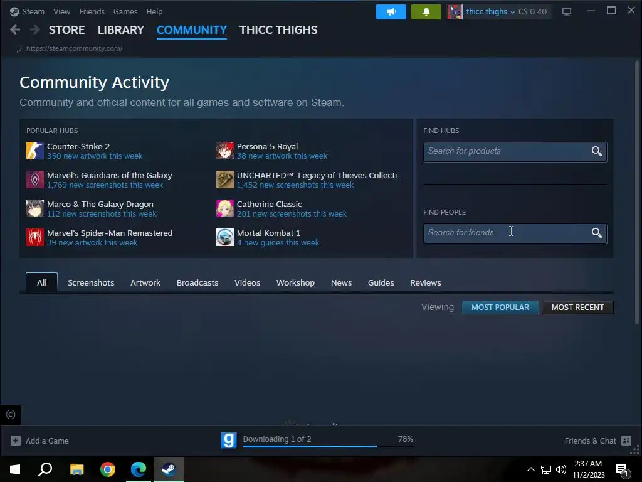This screenshot has width=642, height=482.
Task: Go forward with the right arrow
Action: pyautogui.click(x=35, y=29)
